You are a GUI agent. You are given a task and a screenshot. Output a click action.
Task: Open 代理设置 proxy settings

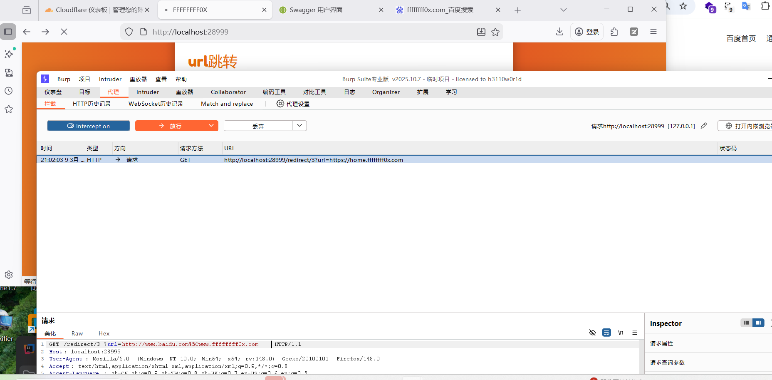[x=293, y=104]
